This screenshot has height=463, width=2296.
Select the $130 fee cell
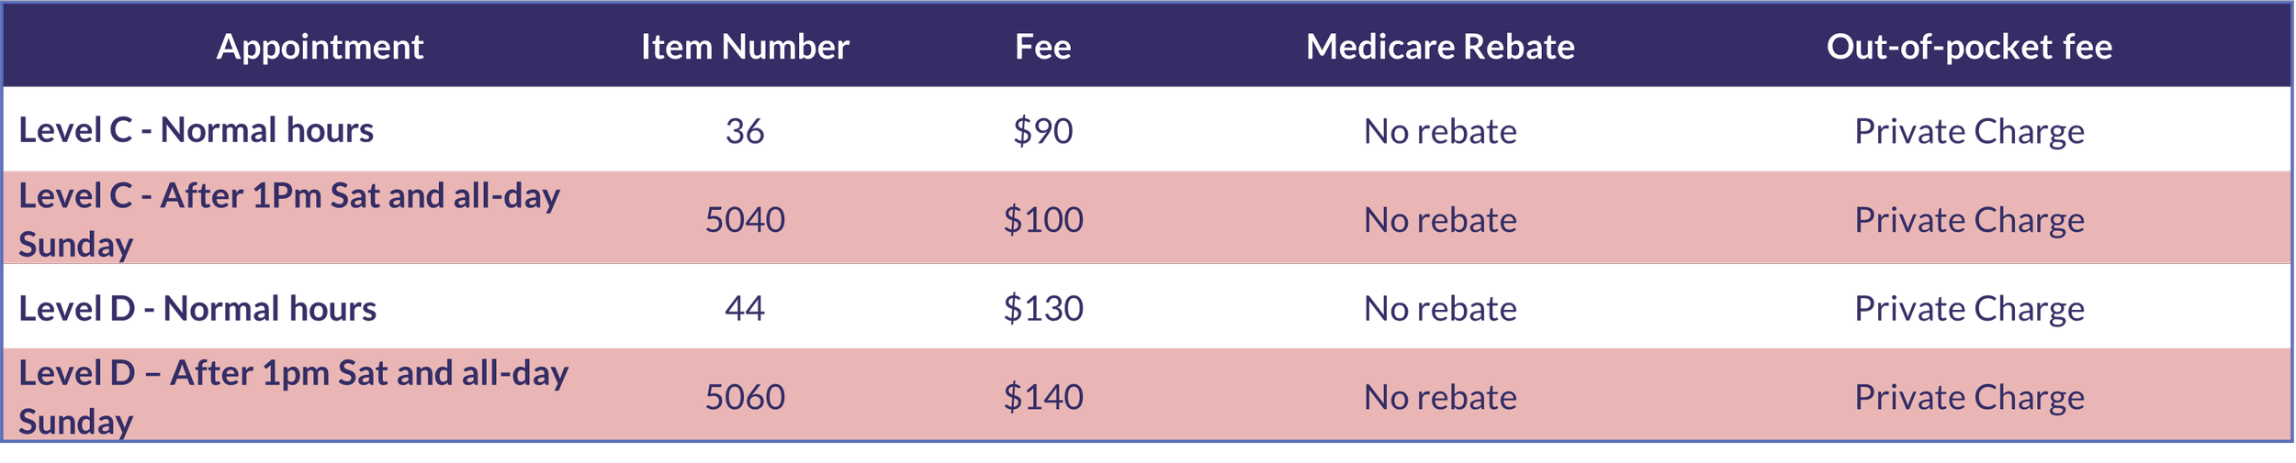(x=1042, y=309)
